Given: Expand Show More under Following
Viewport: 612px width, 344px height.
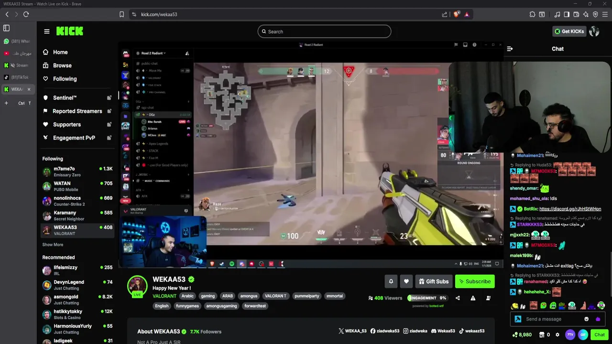Looking at the screenshot, I should (x=53, y=245).
